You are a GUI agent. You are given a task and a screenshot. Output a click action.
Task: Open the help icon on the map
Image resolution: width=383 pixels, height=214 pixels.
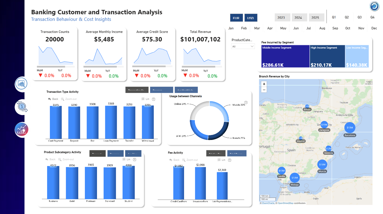point(369,83)
